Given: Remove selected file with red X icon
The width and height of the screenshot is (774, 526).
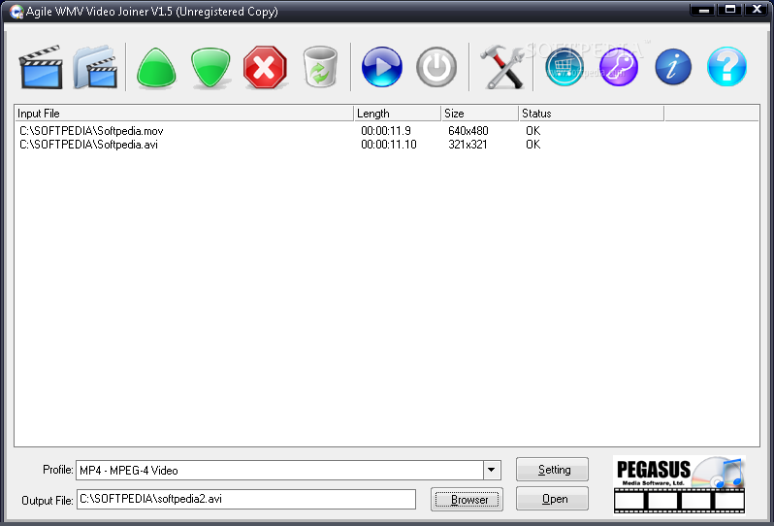Looking at the screenshot, I should point(265,68).
